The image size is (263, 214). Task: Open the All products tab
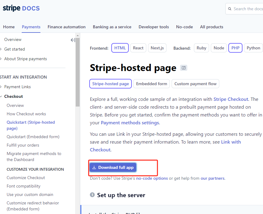tap(211, 27)
